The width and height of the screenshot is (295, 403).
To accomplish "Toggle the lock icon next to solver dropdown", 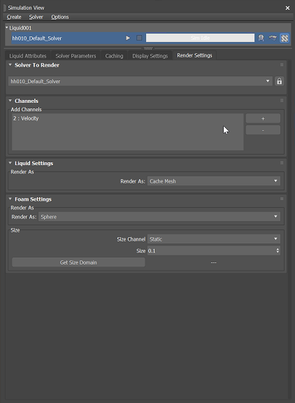I will (280, 81).
